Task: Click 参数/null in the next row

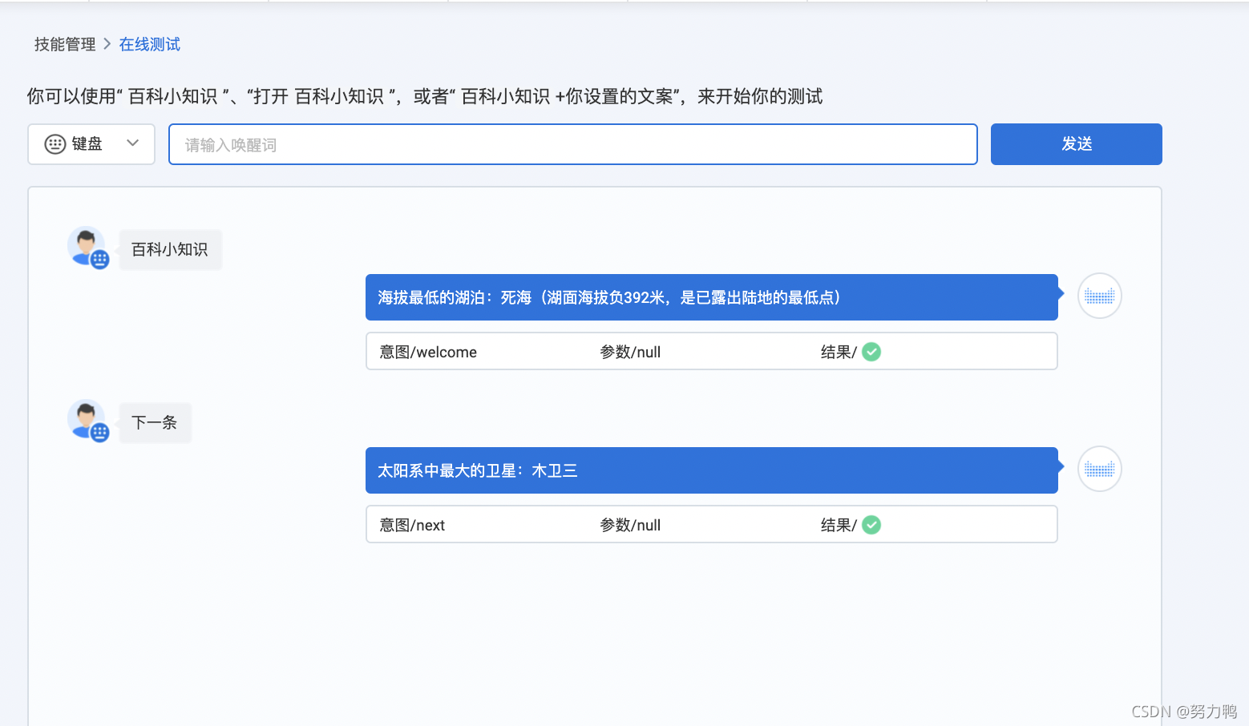Action: (x=630, y=525)
